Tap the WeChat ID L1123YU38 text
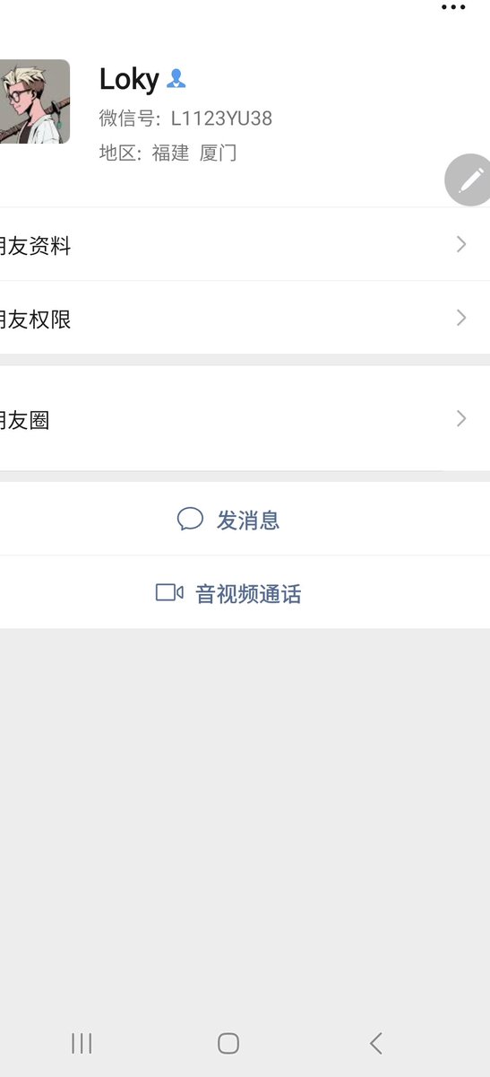This screenshot has width=490, height=1077. point(221,118)
